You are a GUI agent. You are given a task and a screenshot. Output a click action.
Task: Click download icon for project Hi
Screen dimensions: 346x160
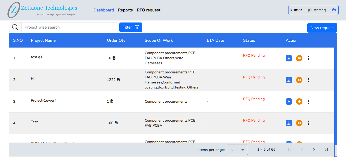(289, 80)
